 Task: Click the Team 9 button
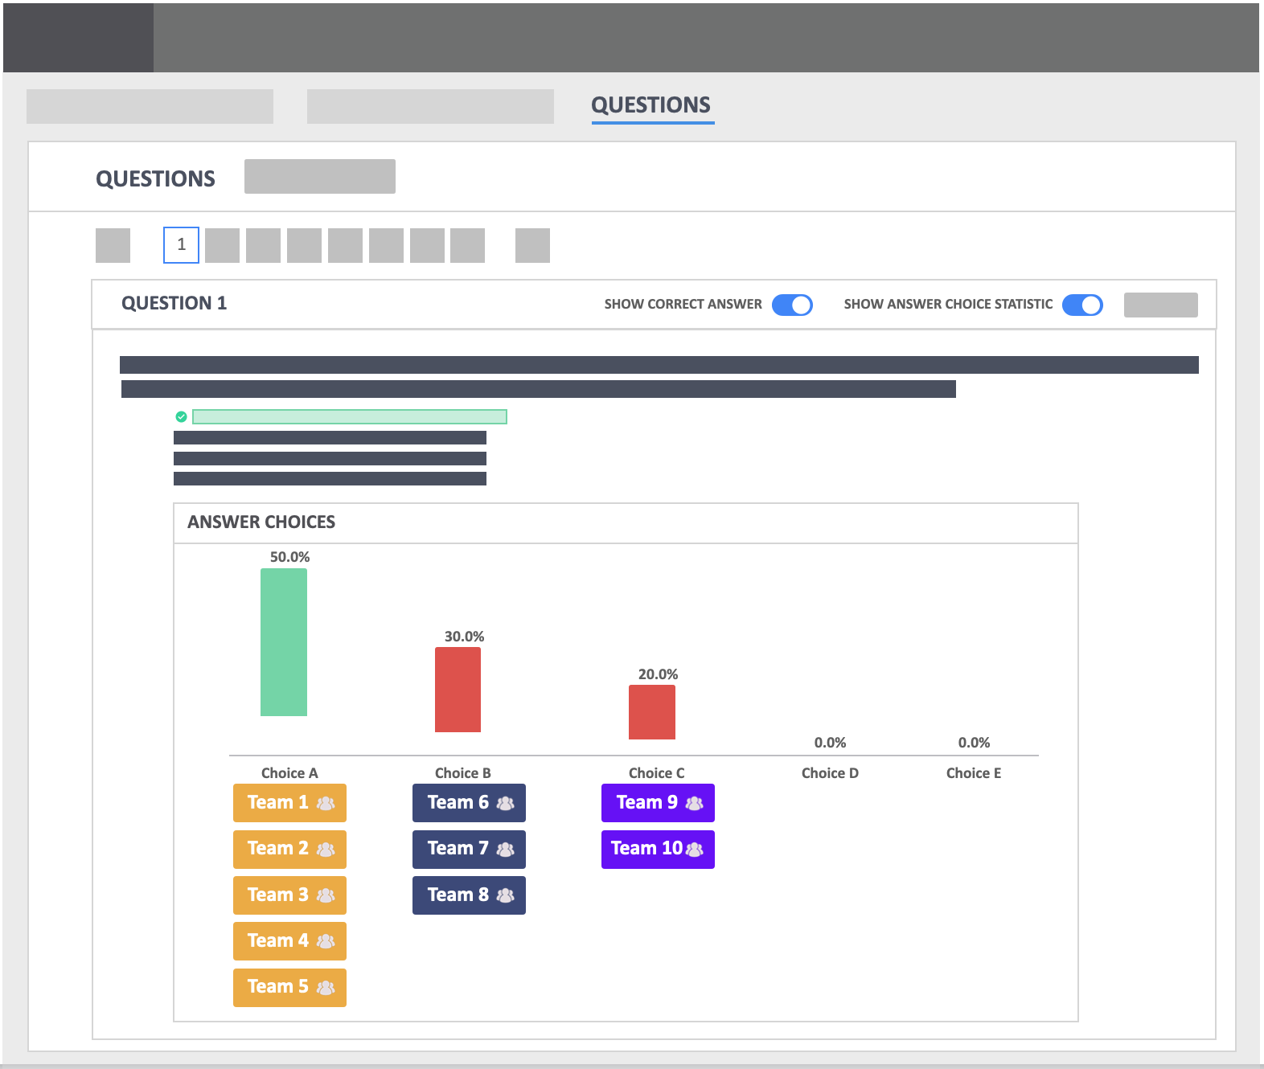point(658,803)
